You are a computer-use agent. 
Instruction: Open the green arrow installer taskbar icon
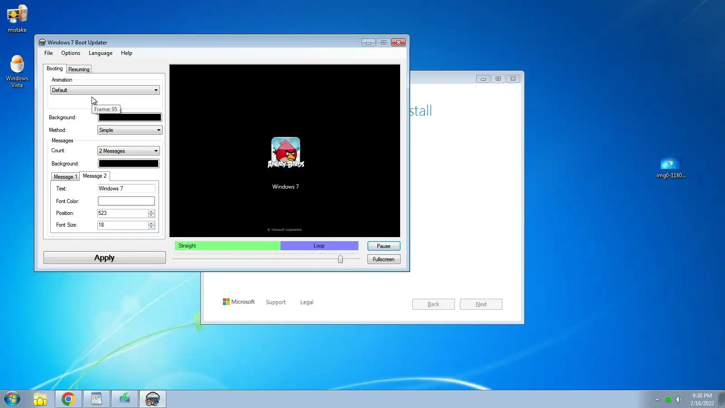click(x=125, y=399)
